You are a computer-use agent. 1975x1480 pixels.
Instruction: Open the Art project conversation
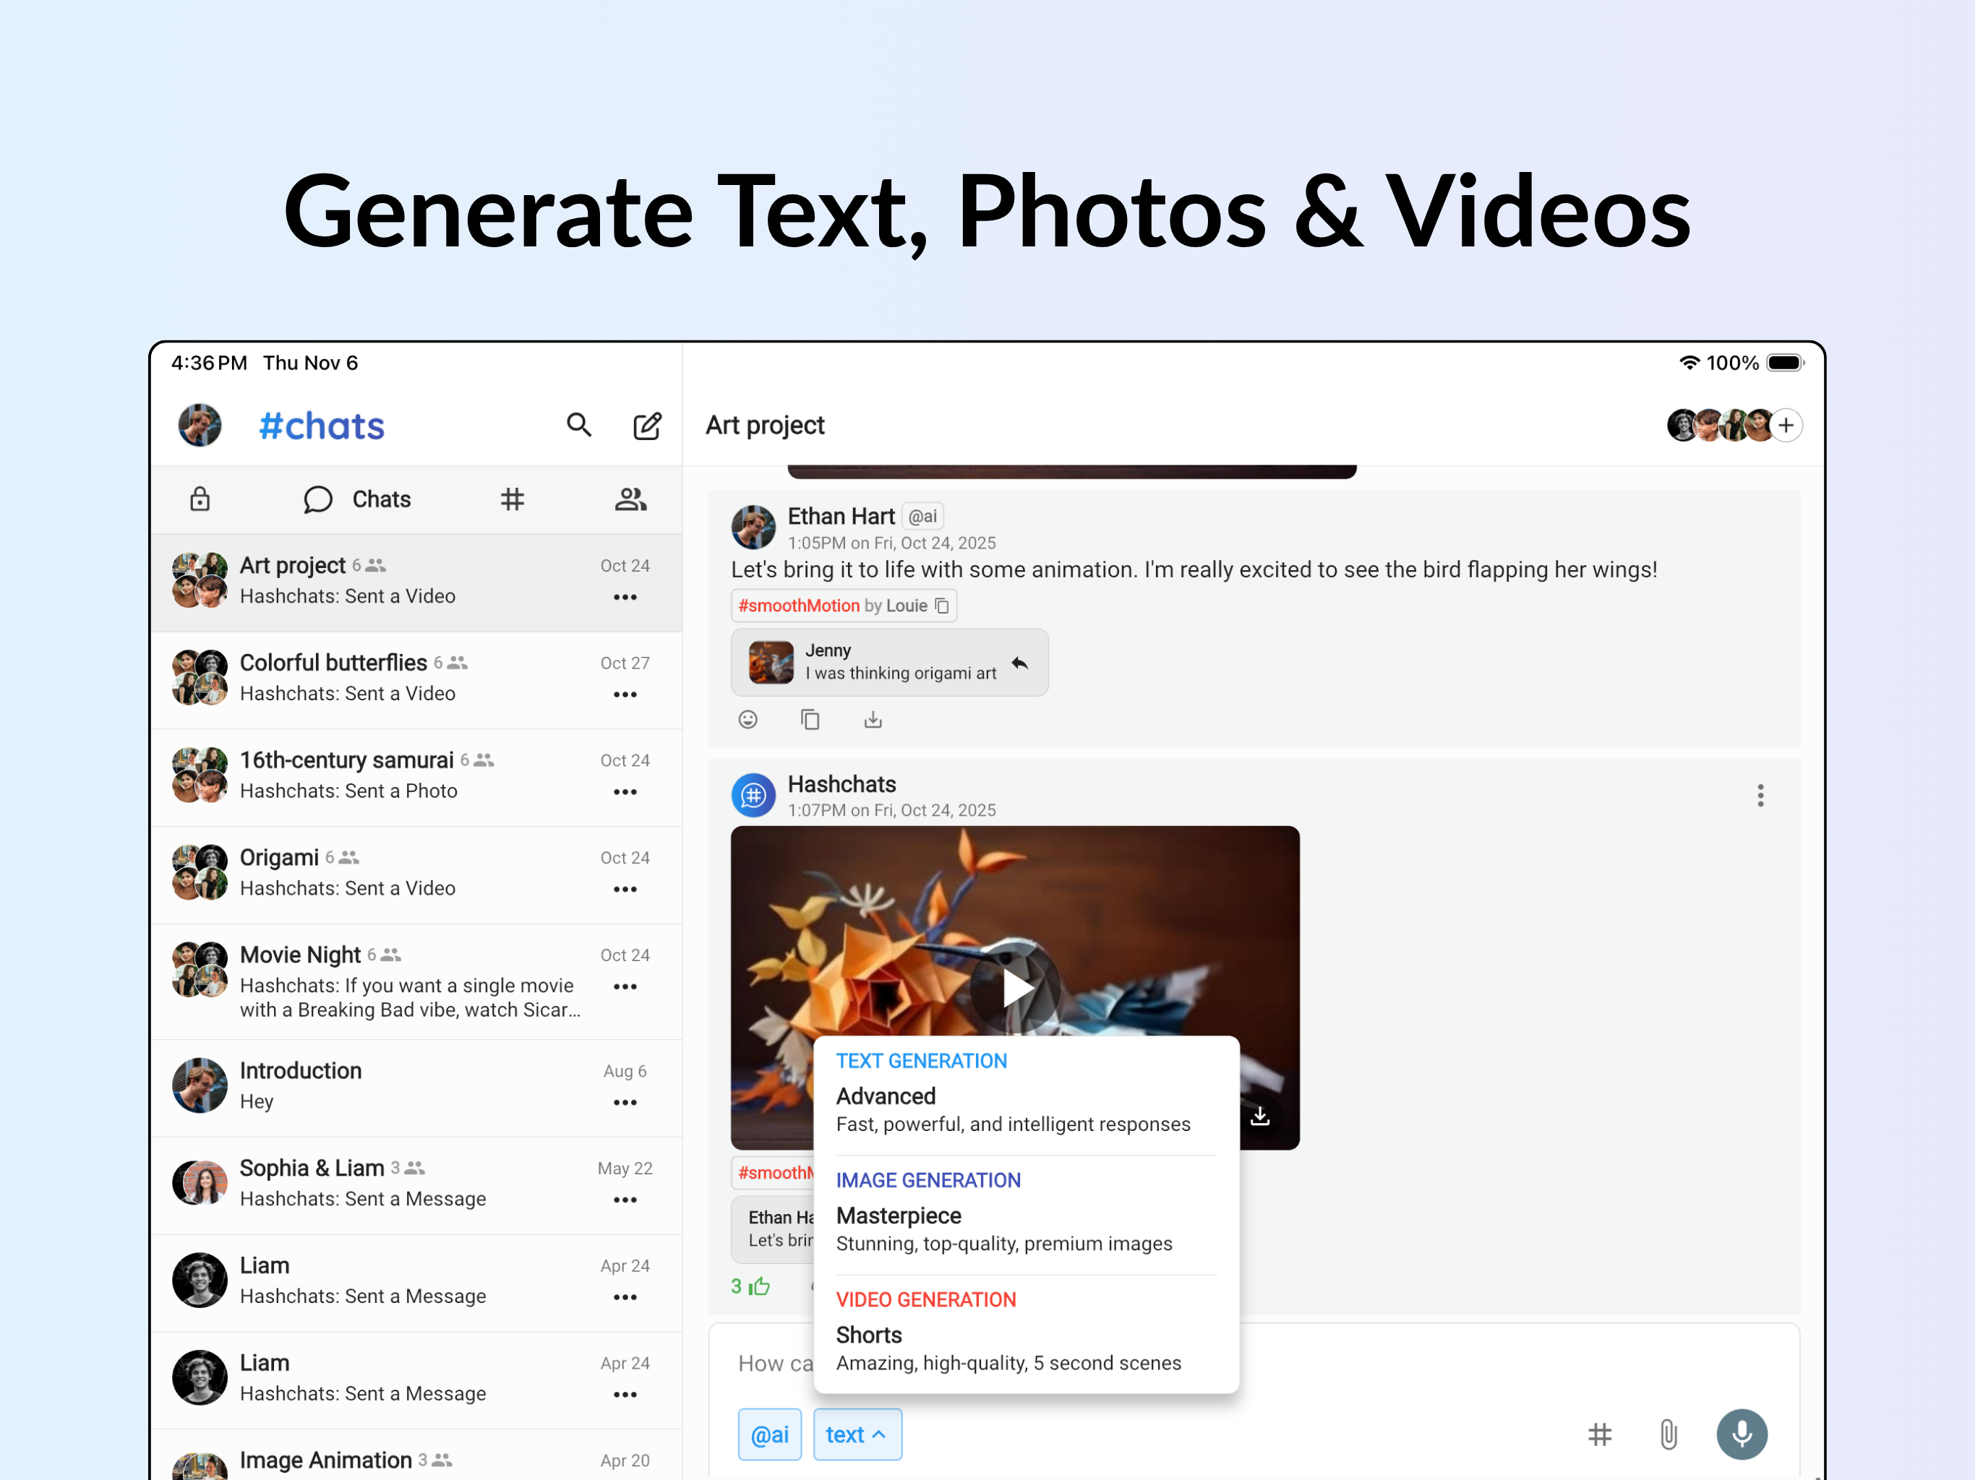[416, 582]
